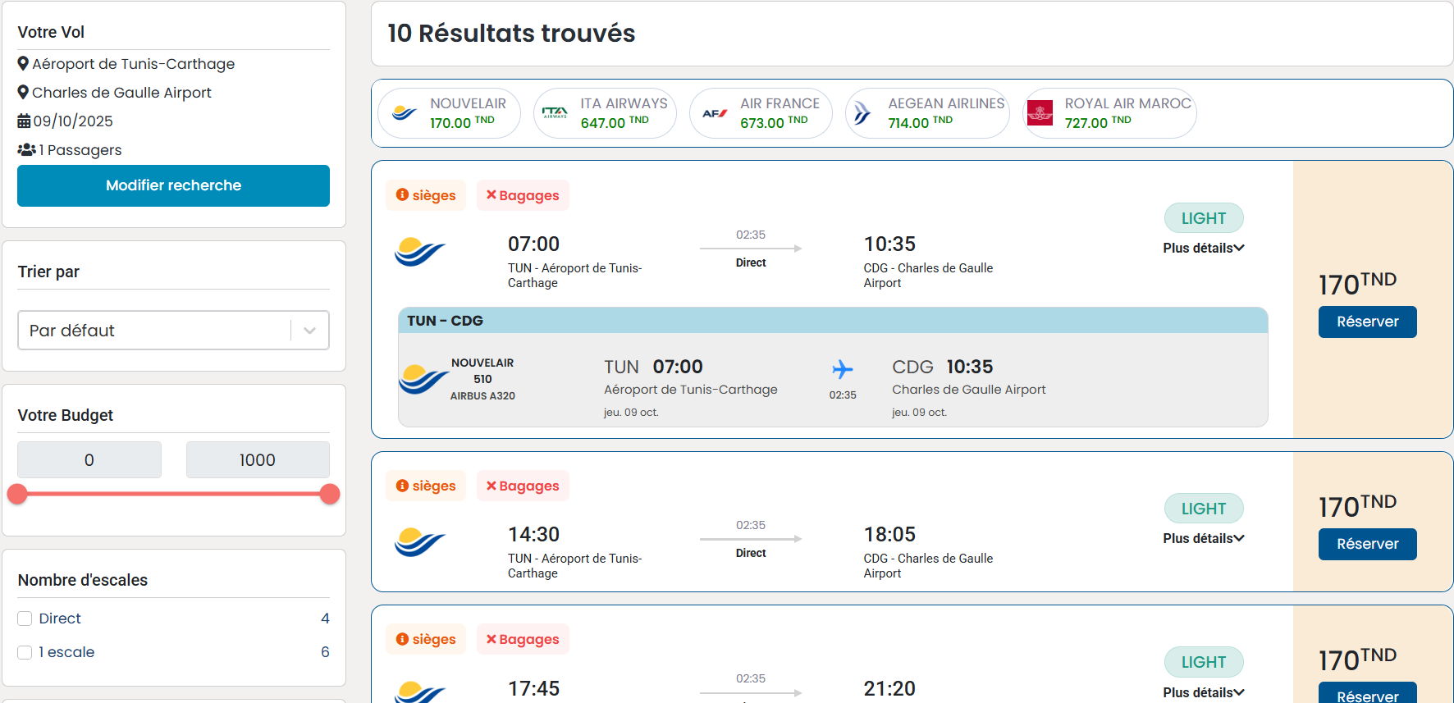Click the Nouvelair logo in the 07:00 flight
Image resolution: width=1454 pixels, height=703 pixels.
click(x=419, y=251)
